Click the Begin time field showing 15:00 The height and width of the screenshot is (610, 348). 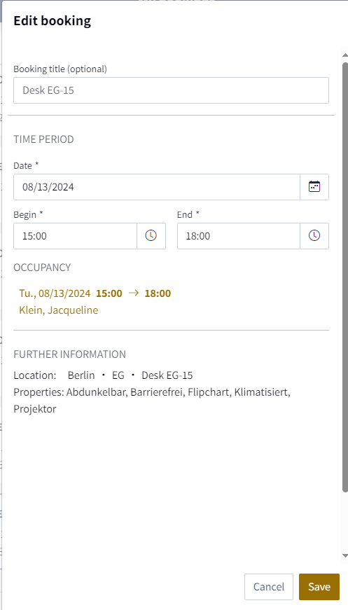tap(75, 236)
